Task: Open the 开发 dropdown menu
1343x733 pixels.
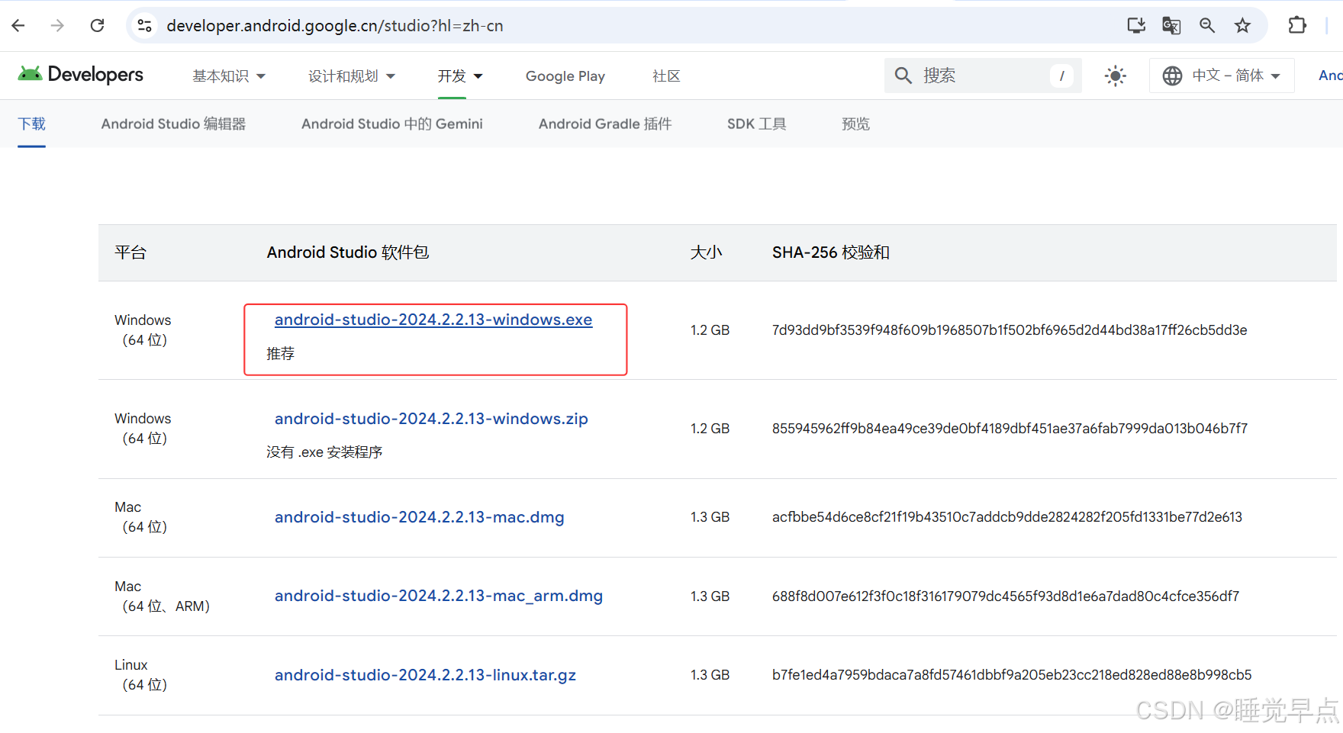Action: tap(459, 76)
